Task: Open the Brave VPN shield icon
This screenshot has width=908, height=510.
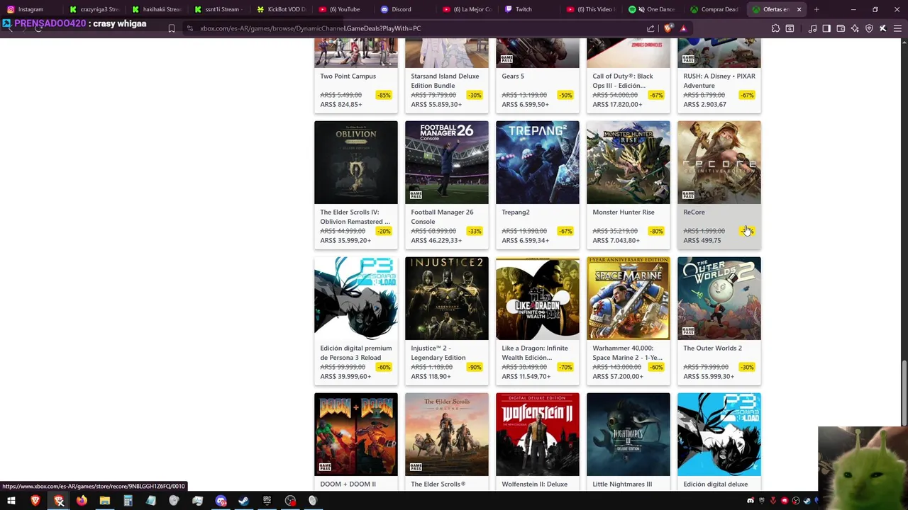Action: point(869,28)
